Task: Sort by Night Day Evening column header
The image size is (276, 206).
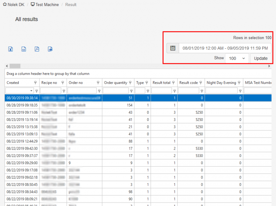Action: pyautogui.click(x=221, y=83)
